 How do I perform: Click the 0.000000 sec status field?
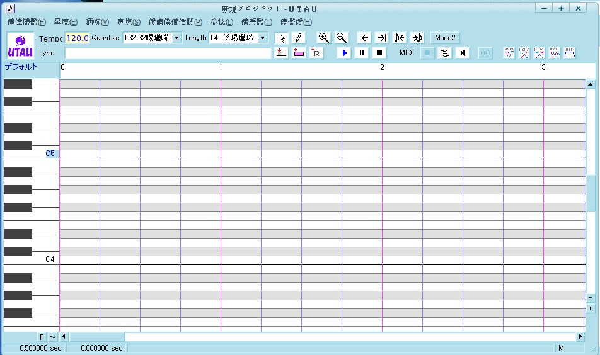(x=97, y=347)
